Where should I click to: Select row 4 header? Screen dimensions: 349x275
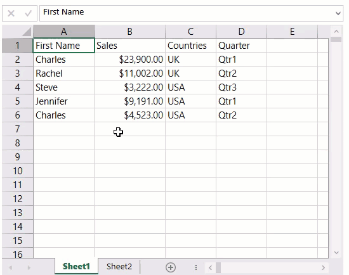pyautogui.click(x=18, y=87)
